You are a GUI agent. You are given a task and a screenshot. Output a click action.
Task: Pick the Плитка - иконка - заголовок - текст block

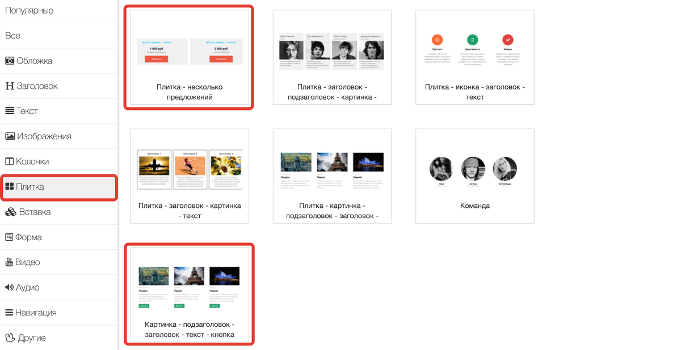click(475, 57)
